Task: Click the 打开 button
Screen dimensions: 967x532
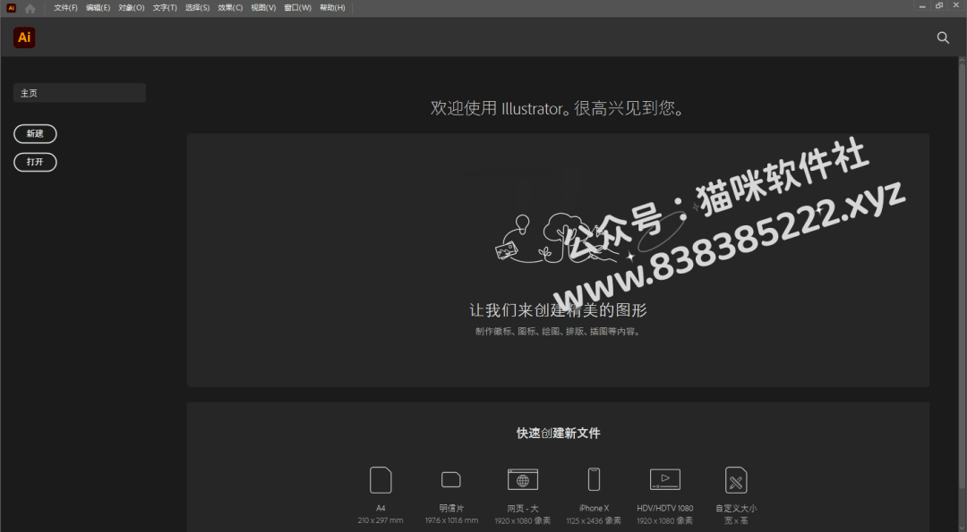Action: tap(35, 162)
